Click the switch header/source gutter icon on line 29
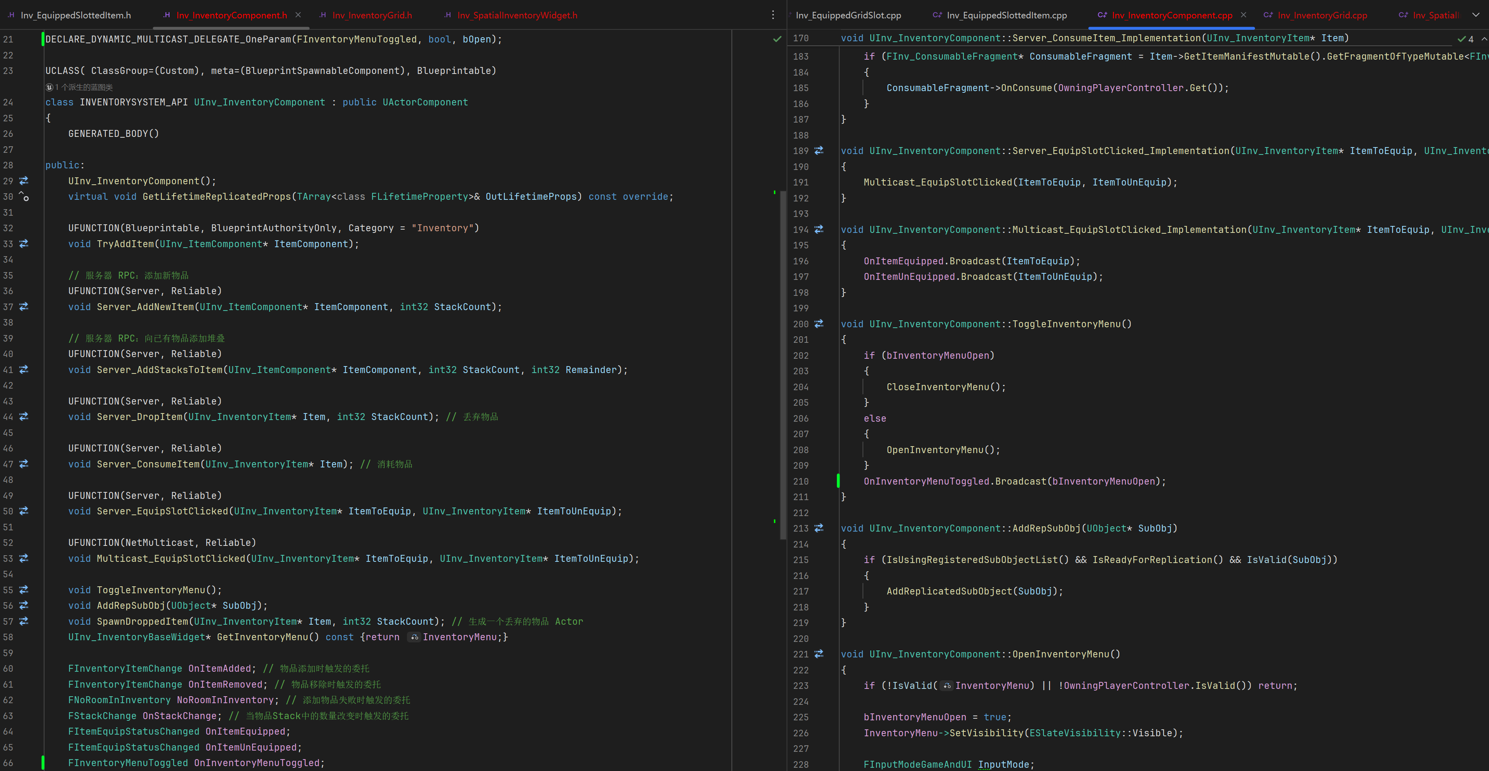 tap(24, 181)
